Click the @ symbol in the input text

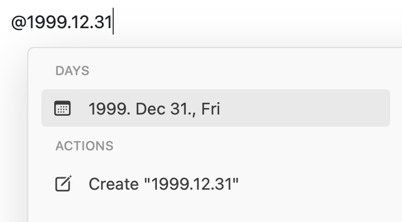tap(19, 22)
